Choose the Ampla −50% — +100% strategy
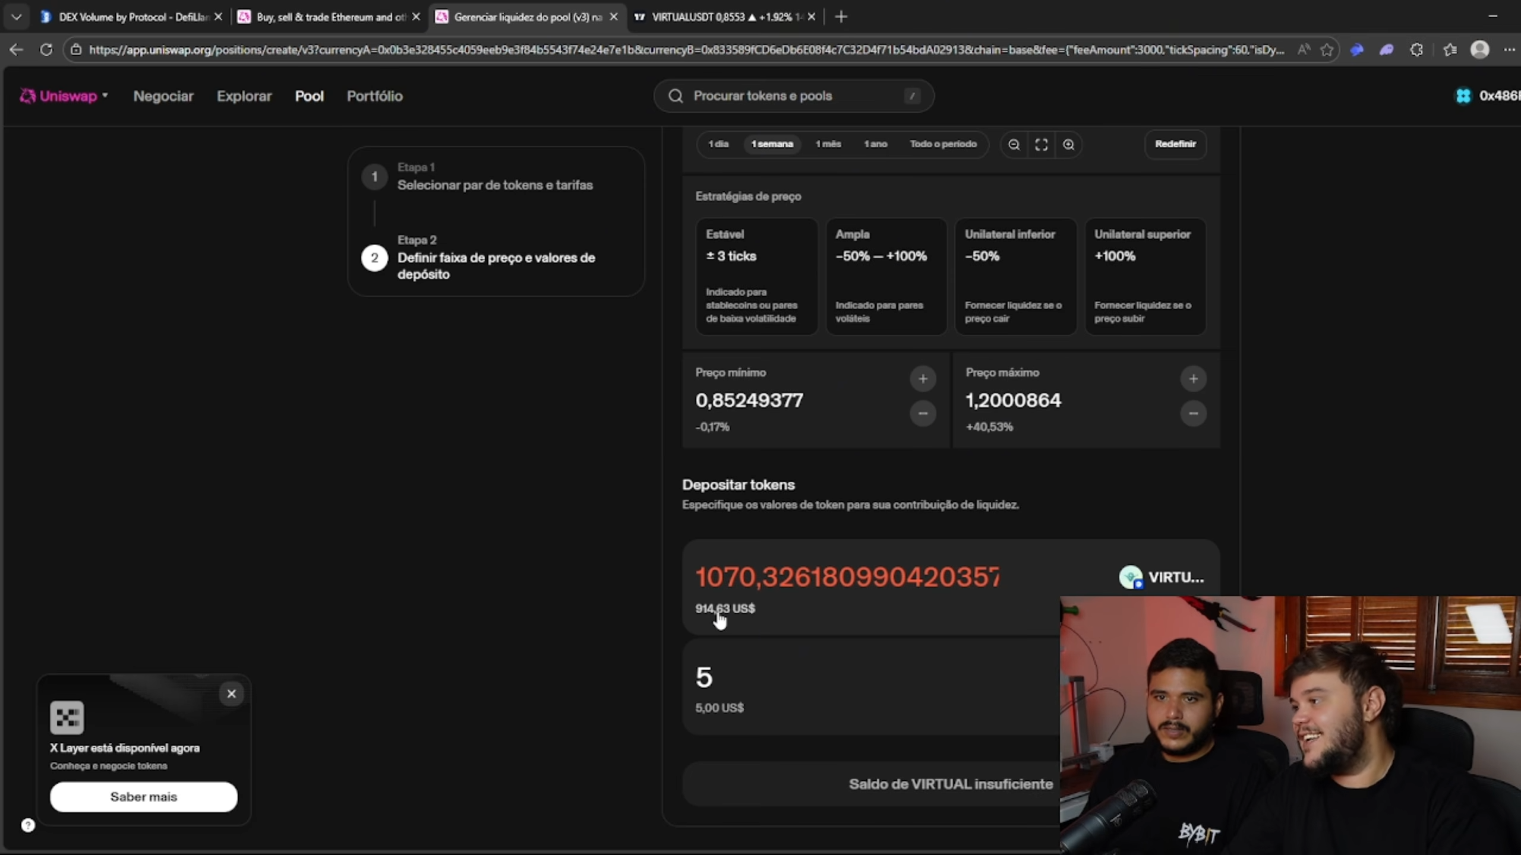The height and width of the screenshot is (855, 1521). coord(886,276)
